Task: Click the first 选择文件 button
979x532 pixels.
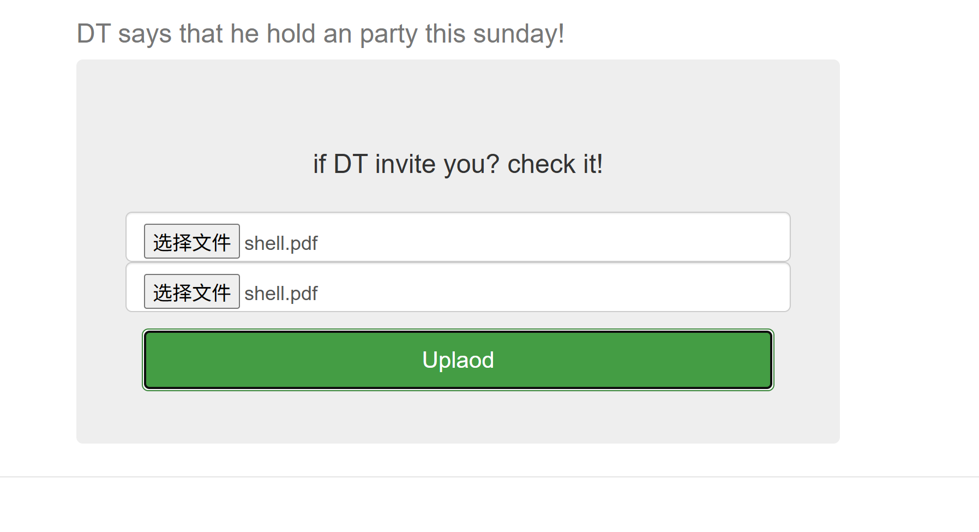Action: (x=191, y=241)
